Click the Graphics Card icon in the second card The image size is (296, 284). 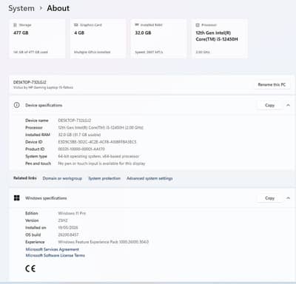click(x=76, y=25)
